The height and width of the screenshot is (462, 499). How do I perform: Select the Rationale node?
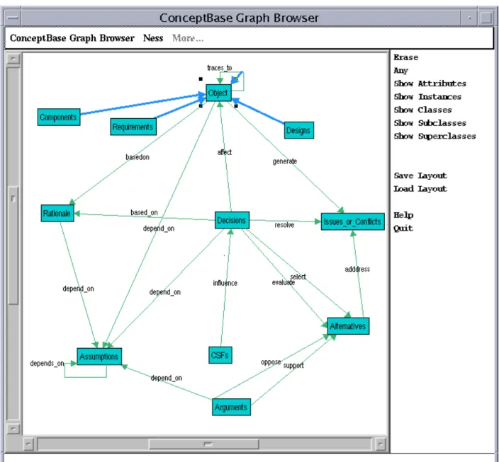coord(57,213)
